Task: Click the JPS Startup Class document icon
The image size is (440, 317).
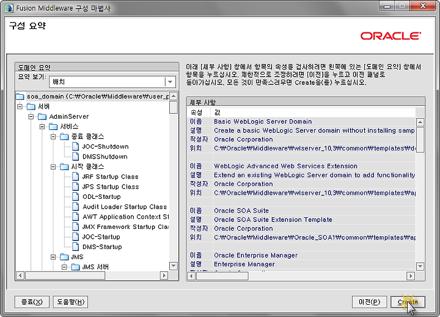Action: point(76,187)
